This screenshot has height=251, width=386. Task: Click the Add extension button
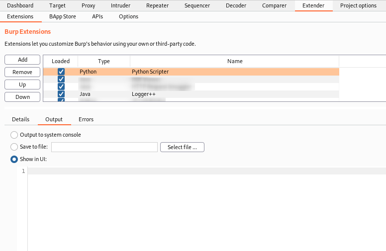point(22,60)
